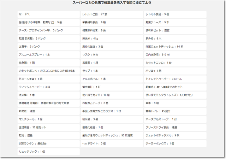This screenshot has width=226, height=159.
Task: Select the 無洗米：4 kg cell
Action: [x=112, y=39]
